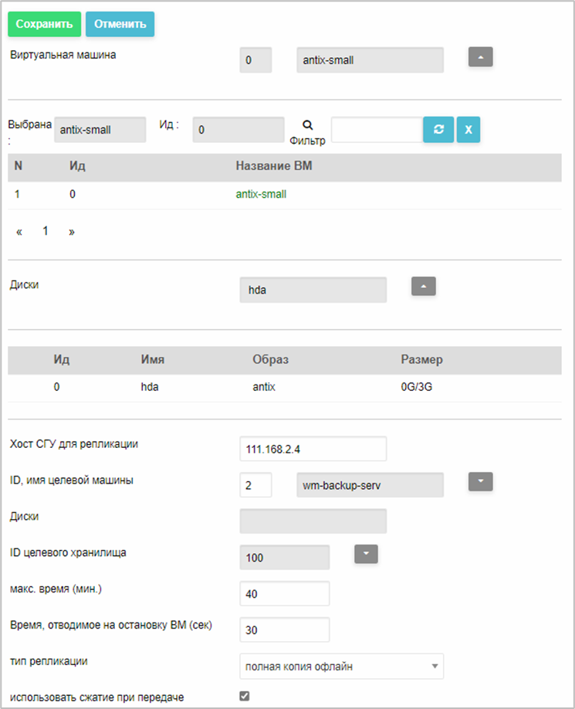Click the Отменить button
The image size is (575, 709).
120,24
